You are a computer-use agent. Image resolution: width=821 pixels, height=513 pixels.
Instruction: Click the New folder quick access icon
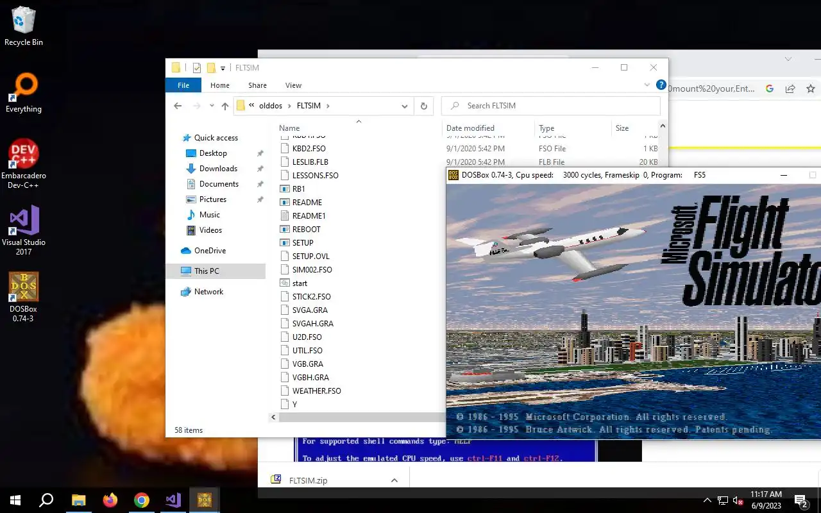click(210, 68)
